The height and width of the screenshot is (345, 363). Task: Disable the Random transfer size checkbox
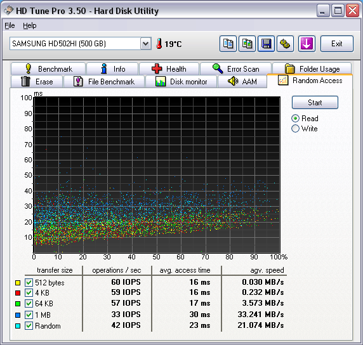[x=29, y=325]
